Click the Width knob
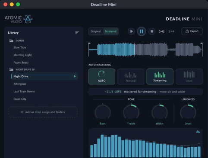Viewport: 208px width, 158px height. click(x=160, y=112)
